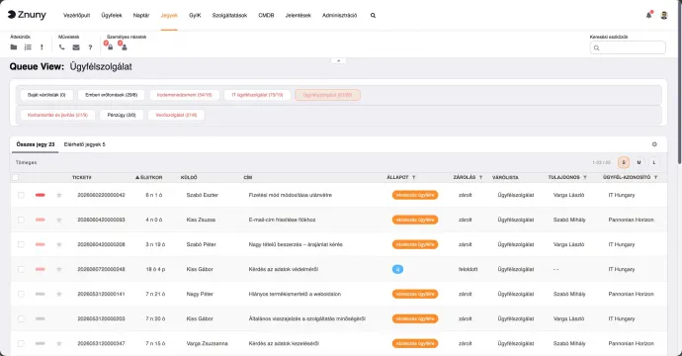Star the ticket from Nagy Péter
682x356 pixels.
pos(59,295)
